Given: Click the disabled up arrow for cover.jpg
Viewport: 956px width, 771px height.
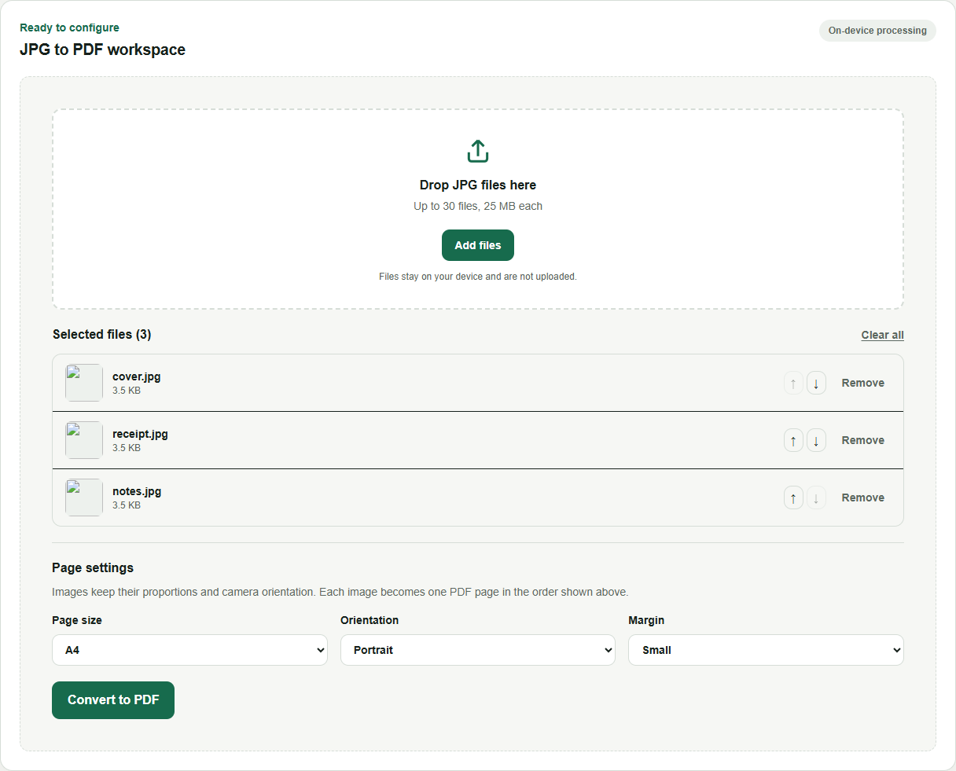Looking at the screenshot, I should (793, 383).
